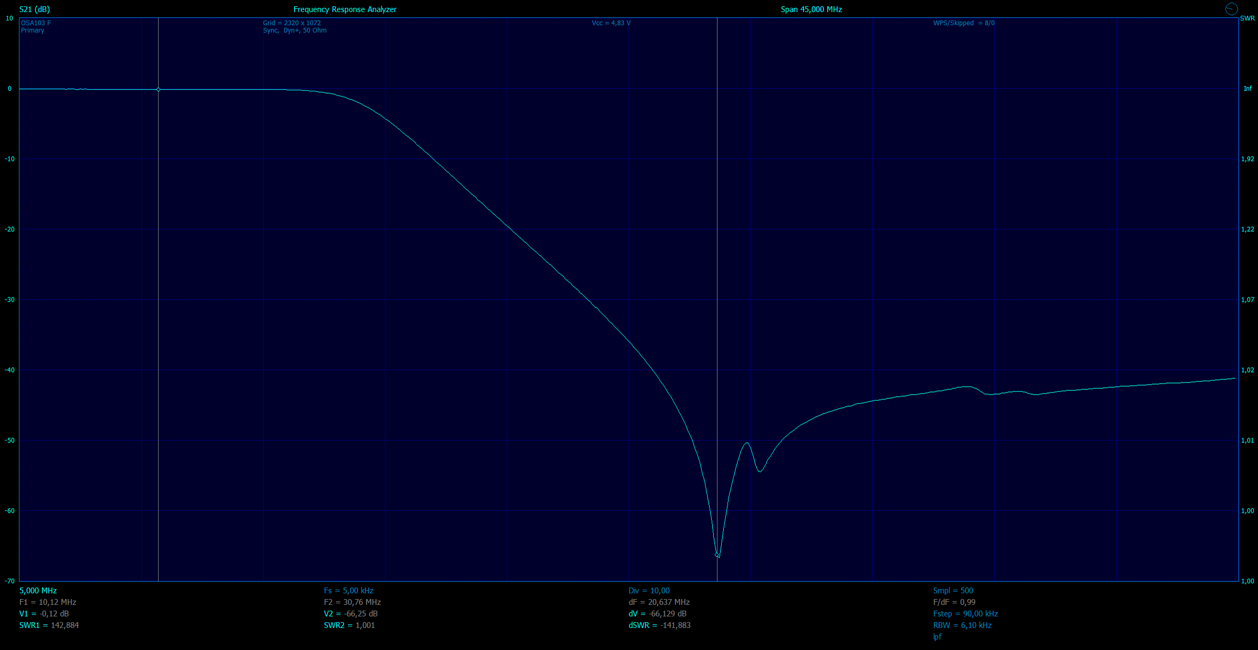This screenshot has height=650, width=1258.
Task: Click the RBW = 6,10 kHz setting
Action: [962, 625]
